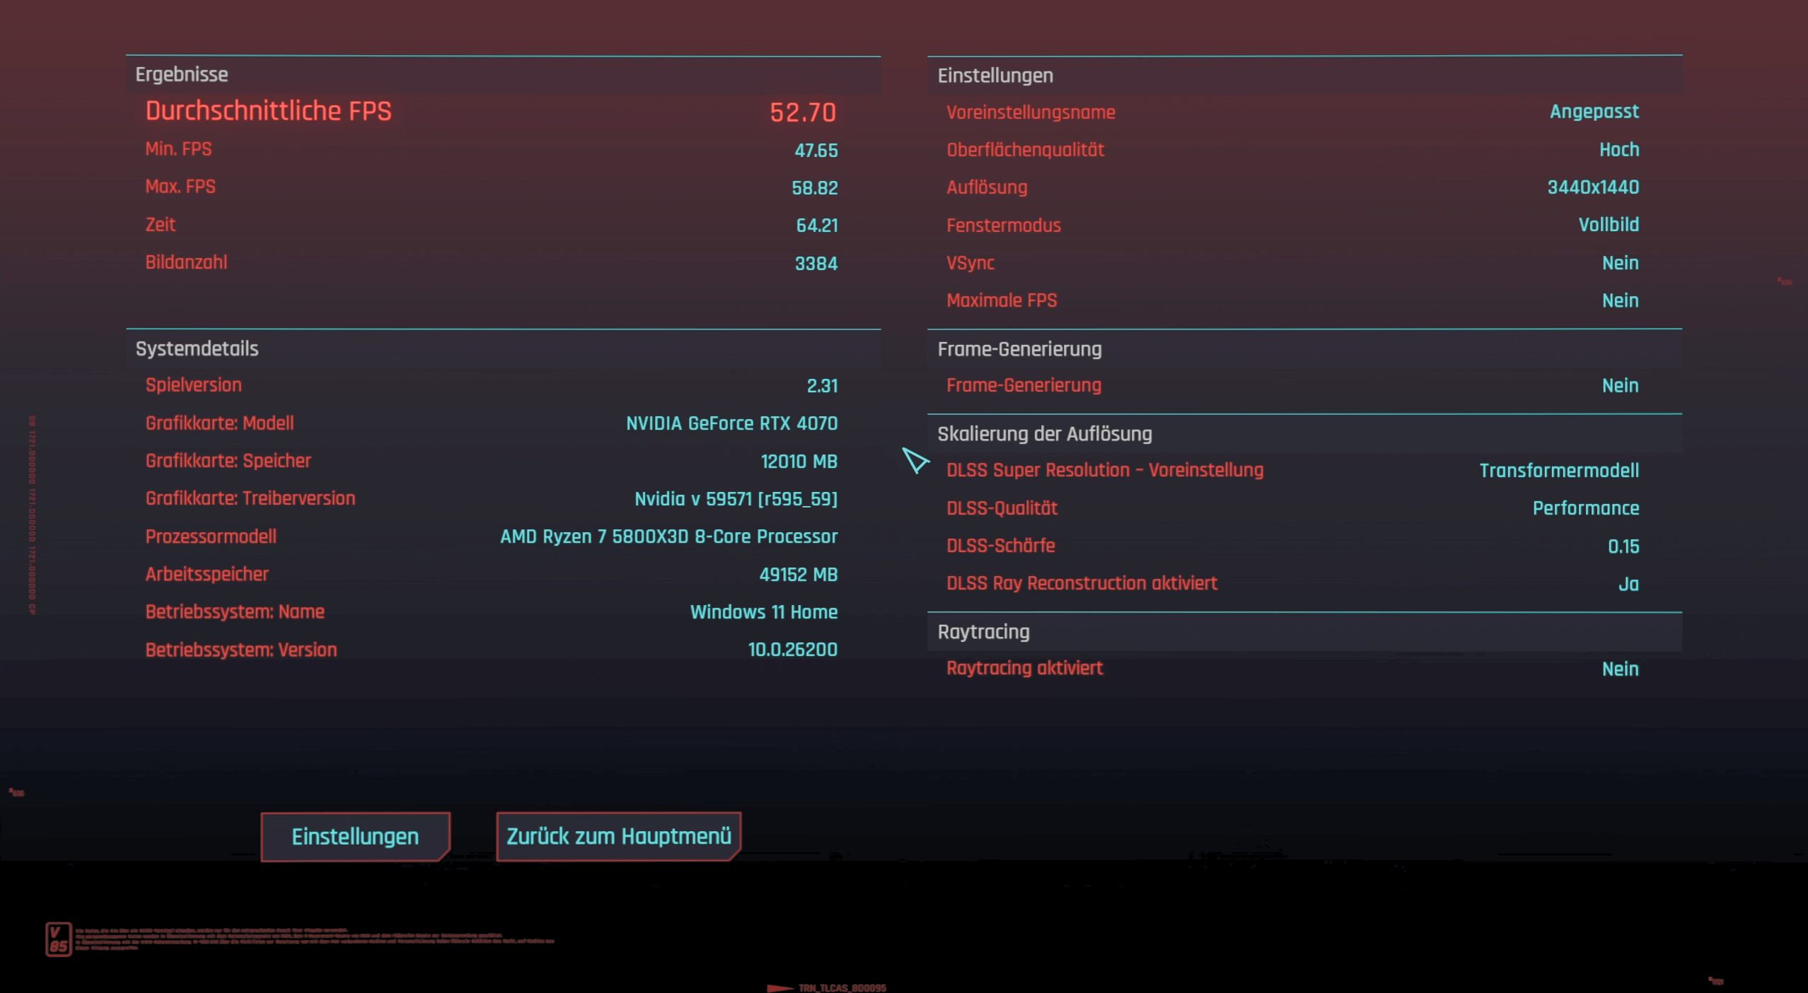Select the Einstellungen panel header on right
Screen dimensions: 1808x993
[x=995, y=75]
